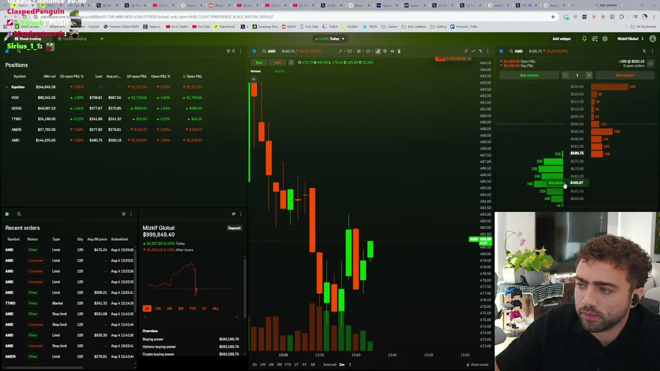Select the pencil freehand drawing tool
This screenshot has height=371, width=660.
[x=378, y=51]
